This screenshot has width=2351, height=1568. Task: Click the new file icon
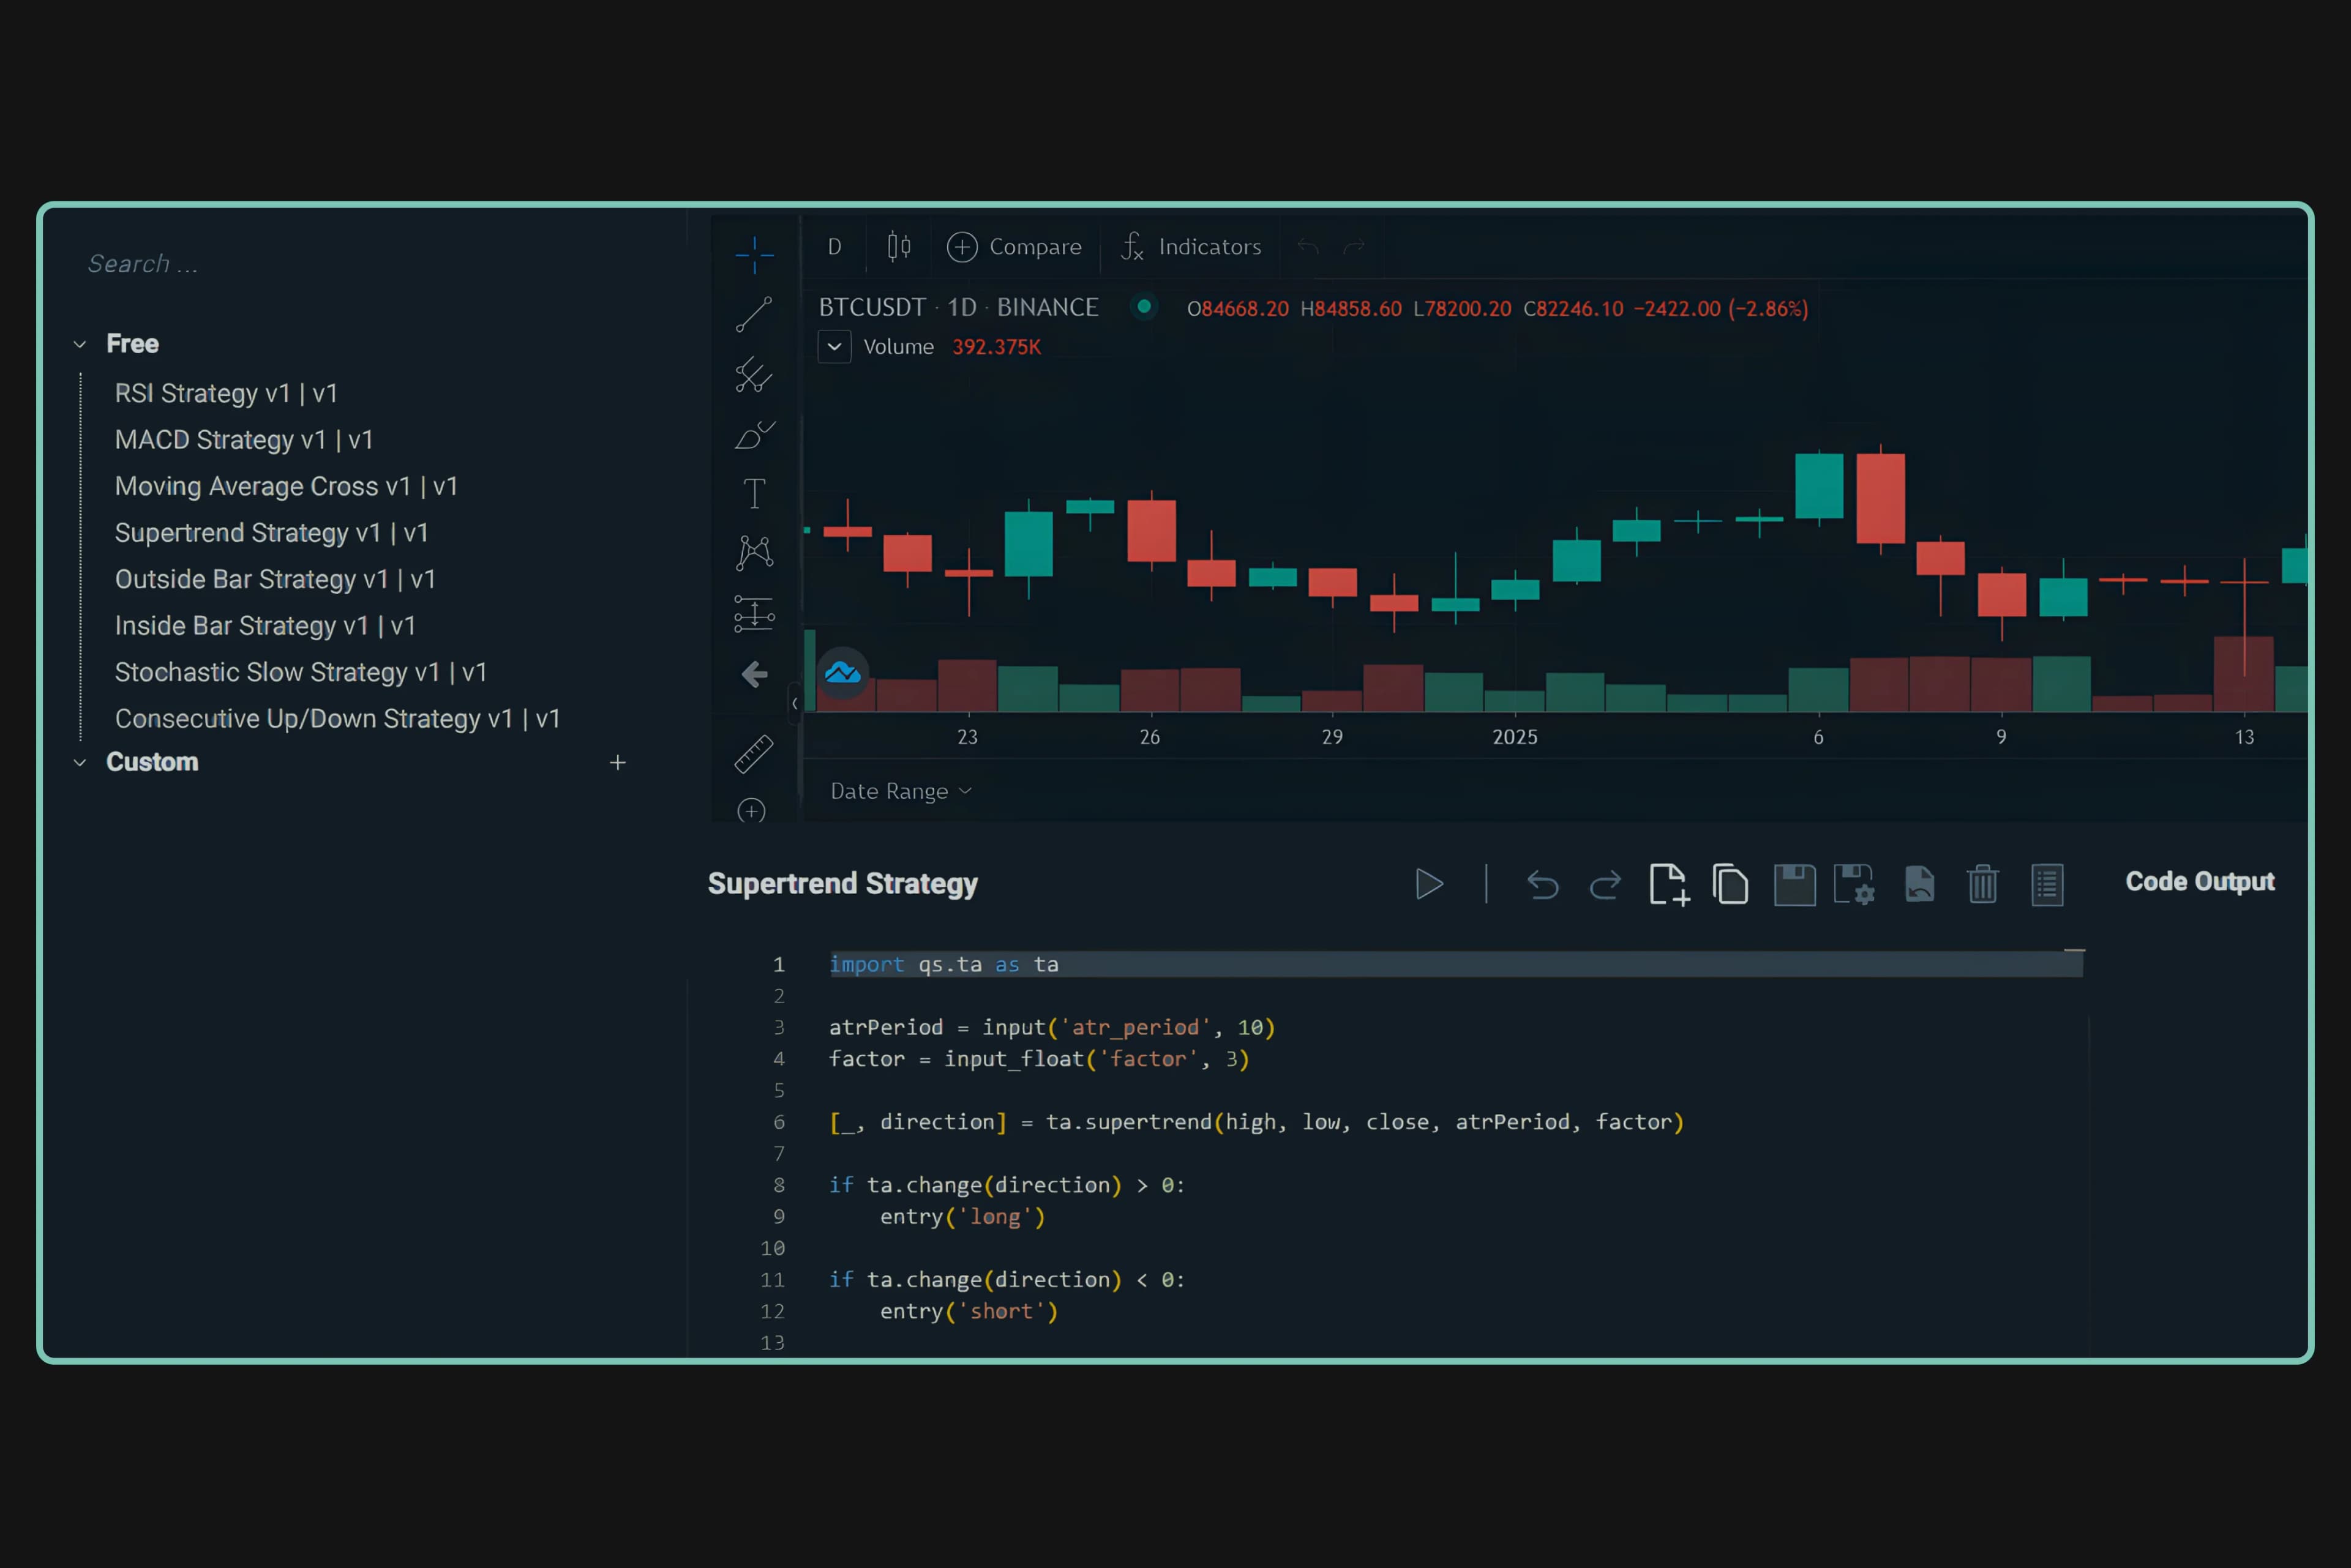point(1669,884)
